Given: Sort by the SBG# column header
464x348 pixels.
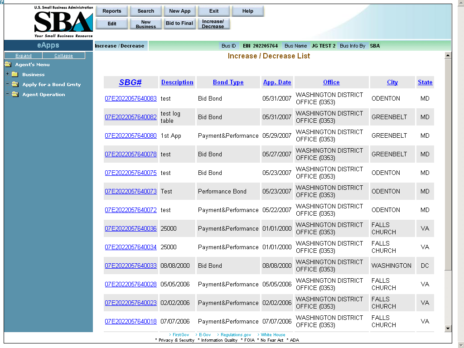Looking at the screenshot, I should coord(130,82).
